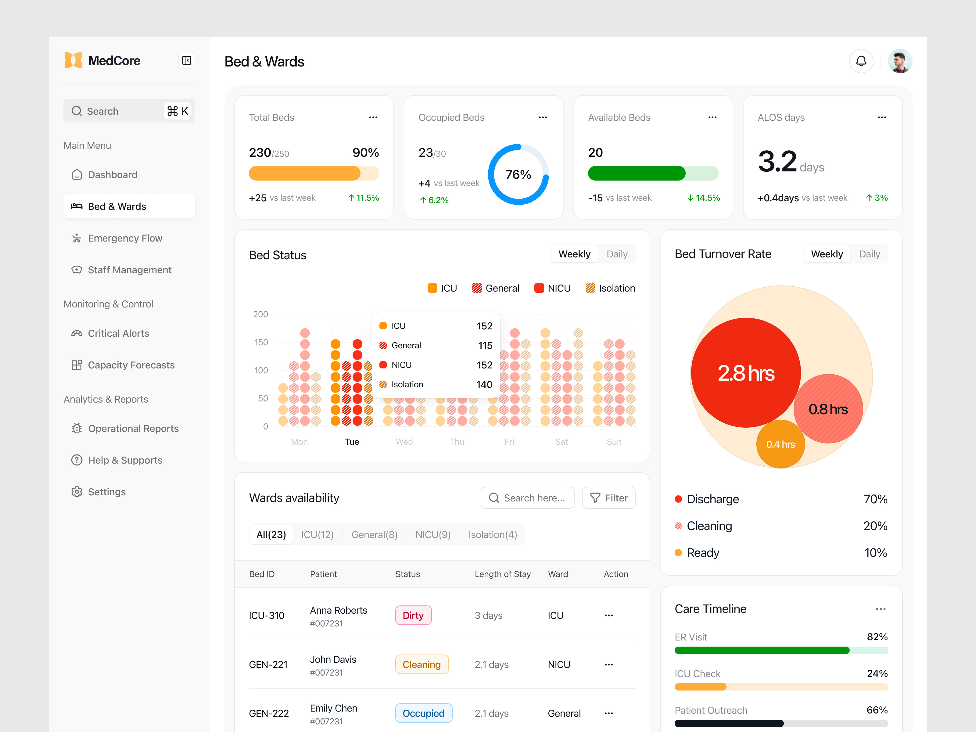Open action menu for GEN-221 row
976x732 pixels.
tap(608, 665)
